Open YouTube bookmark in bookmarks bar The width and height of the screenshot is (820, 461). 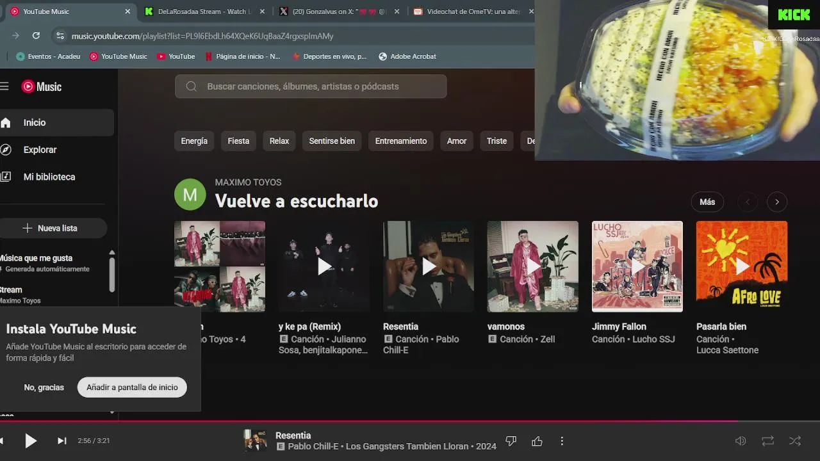click(x=176, y=56)
